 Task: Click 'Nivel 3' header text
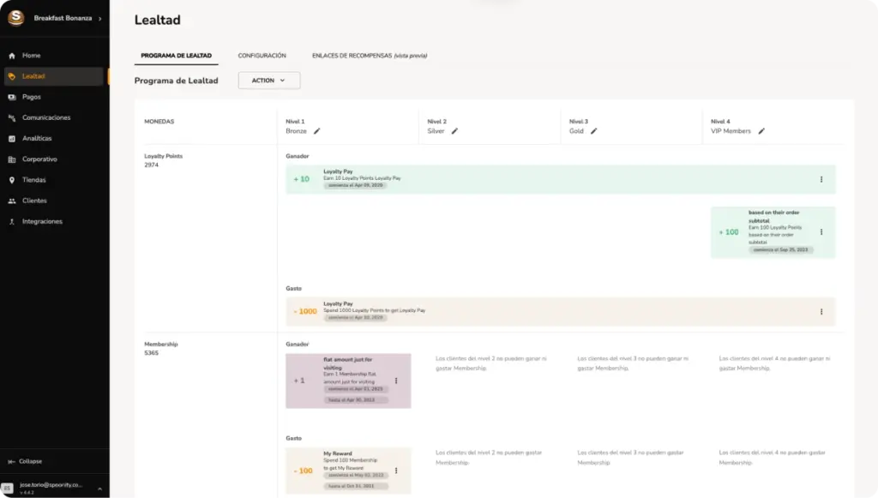pos(579,122)
